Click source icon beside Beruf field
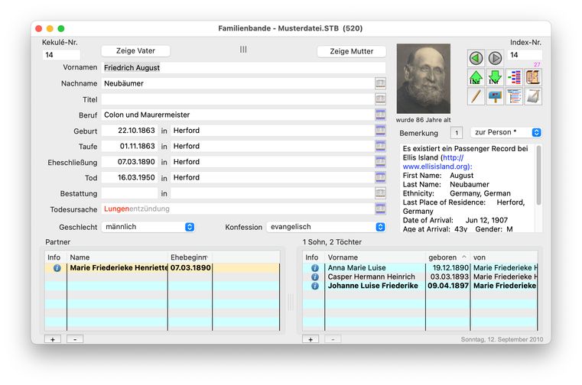 380,115
